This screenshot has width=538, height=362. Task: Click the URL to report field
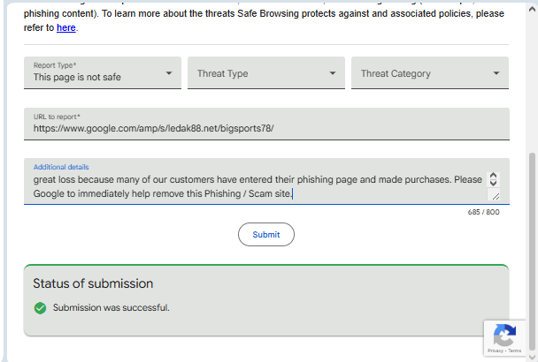[x=265, y=128]
